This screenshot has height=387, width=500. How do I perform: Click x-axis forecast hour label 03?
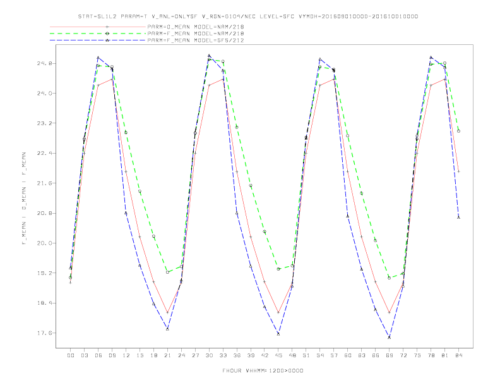(x=85, y=355)
